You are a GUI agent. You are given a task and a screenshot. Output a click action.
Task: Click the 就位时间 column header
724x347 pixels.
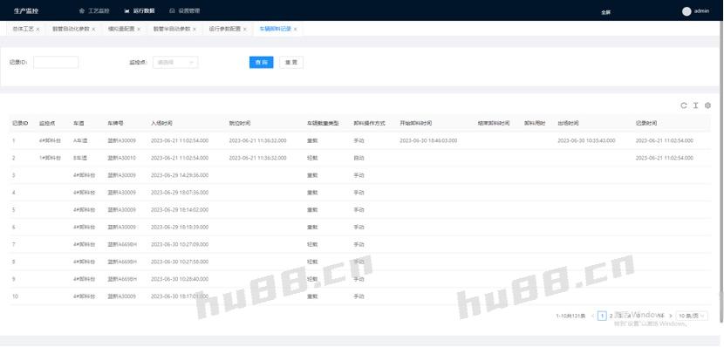click(240, 124)
